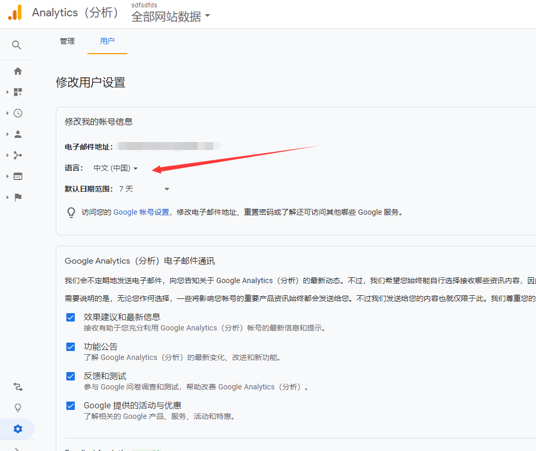Open the Customization panel icon
536x451 pixels.
coord(17,92)
